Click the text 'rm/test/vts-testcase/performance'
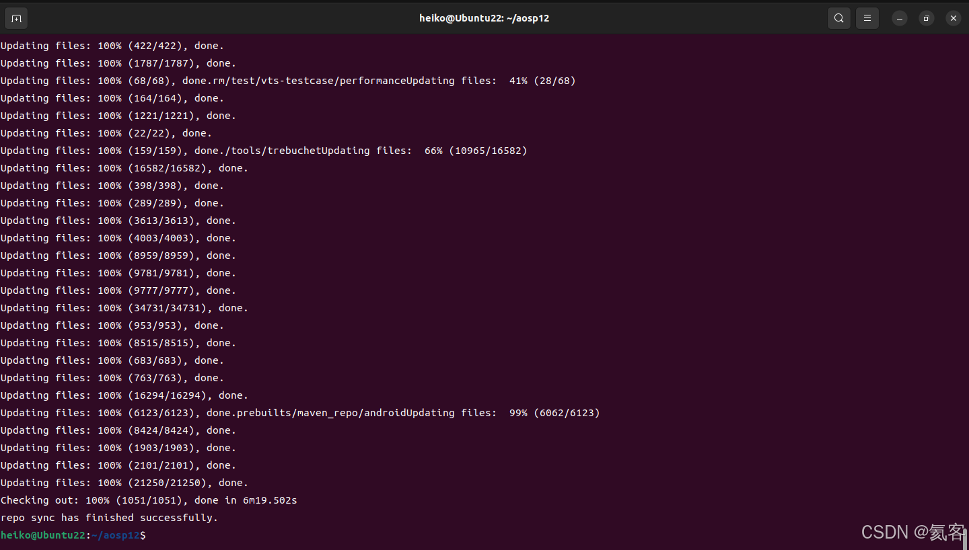This screenshot has height=550, width=969. point(309,81)
